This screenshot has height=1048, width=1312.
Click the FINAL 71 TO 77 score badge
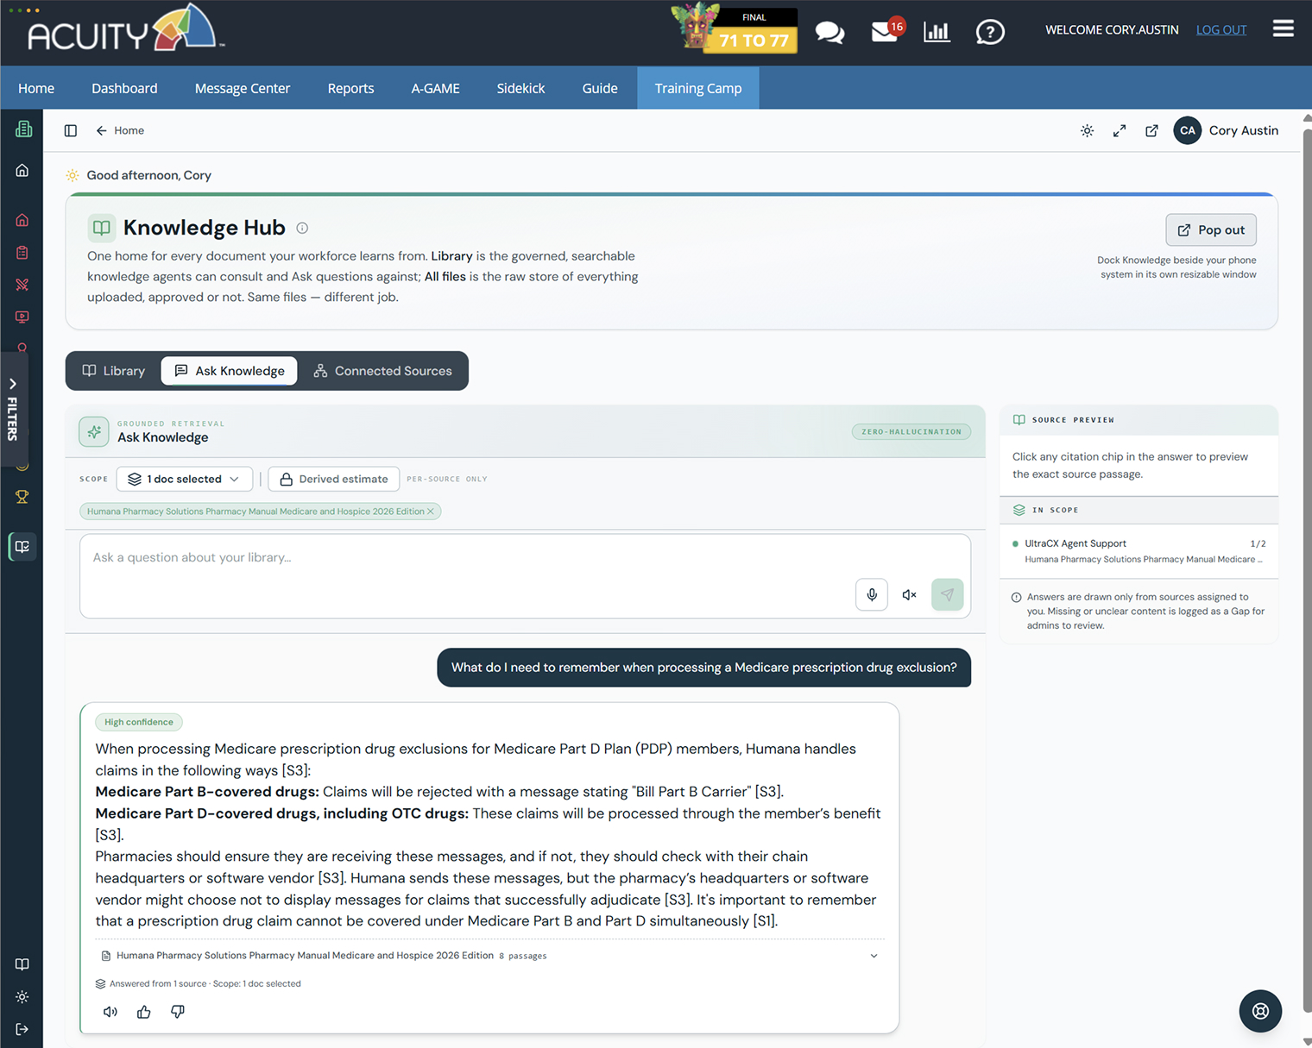point(735,29)
